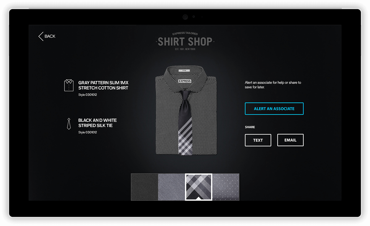Open Black and White Striped Silk Tie title
Screen dimensions: 370x226
point(98,123)
